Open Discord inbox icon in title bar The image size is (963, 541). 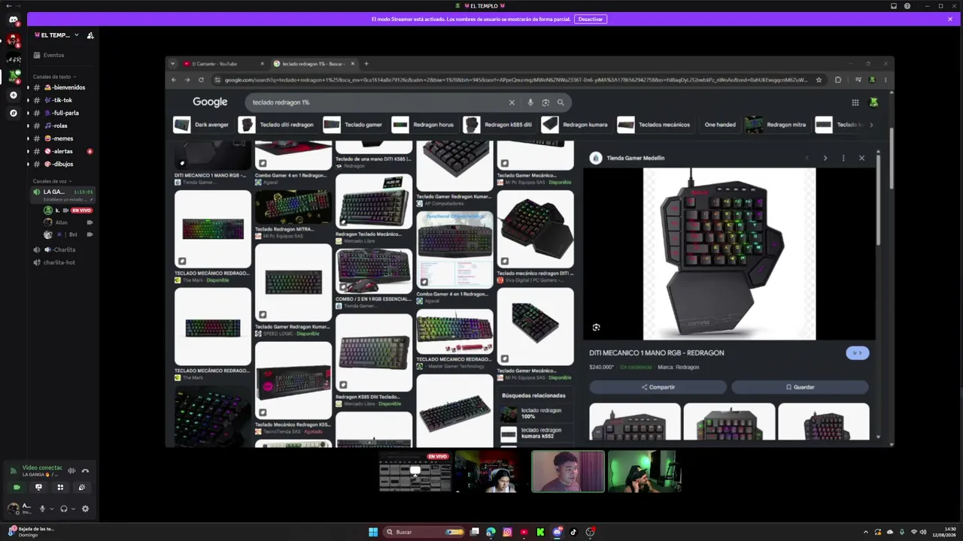click(894, 6)
